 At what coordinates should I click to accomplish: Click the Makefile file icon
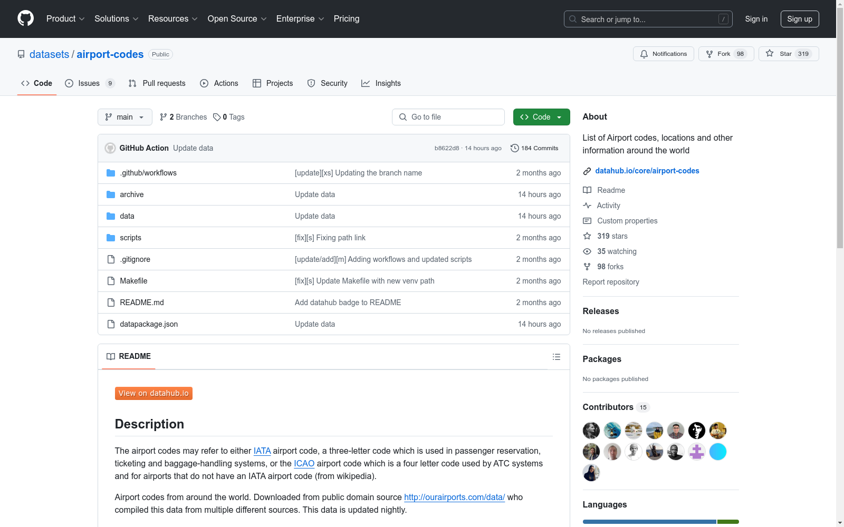[x=111, y=281]
